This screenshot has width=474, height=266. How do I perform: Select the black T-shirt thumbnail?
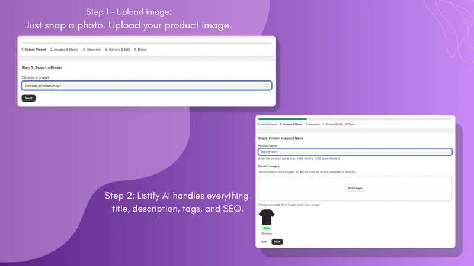(266, 217)
